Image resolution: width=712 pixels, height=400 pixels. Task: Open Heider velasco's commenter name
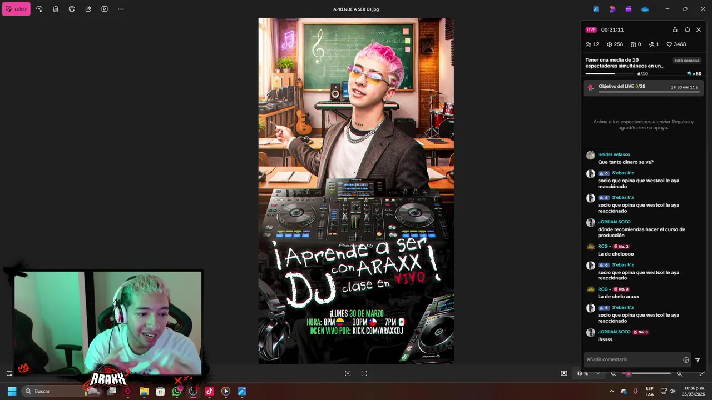(614, 154)
